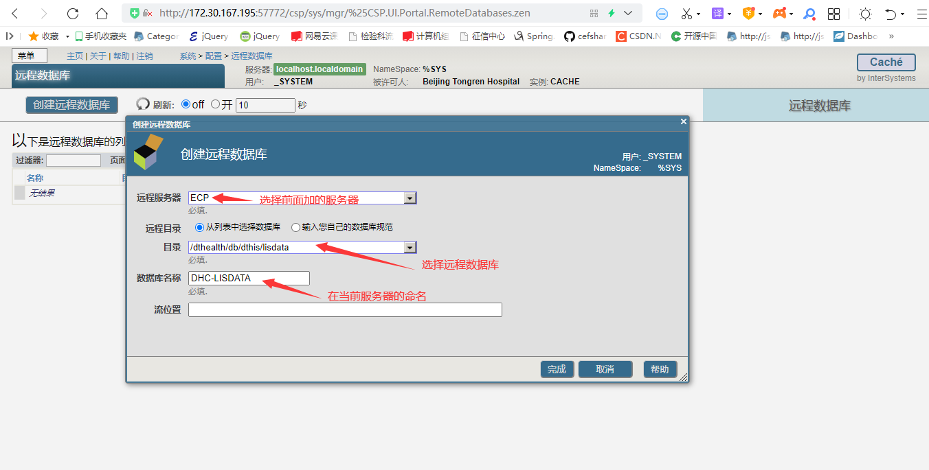Click the 完成 finish button
Screen dimensions: 929x470
[557, 369]
